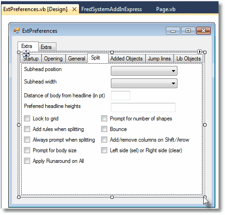Click bottom-right resize handle of tab control

pyautogui.click(x=205, y=197)
